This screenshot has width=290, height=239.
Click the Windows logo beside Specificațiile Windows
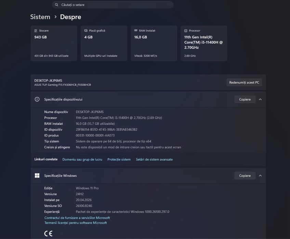pos(37,175)
